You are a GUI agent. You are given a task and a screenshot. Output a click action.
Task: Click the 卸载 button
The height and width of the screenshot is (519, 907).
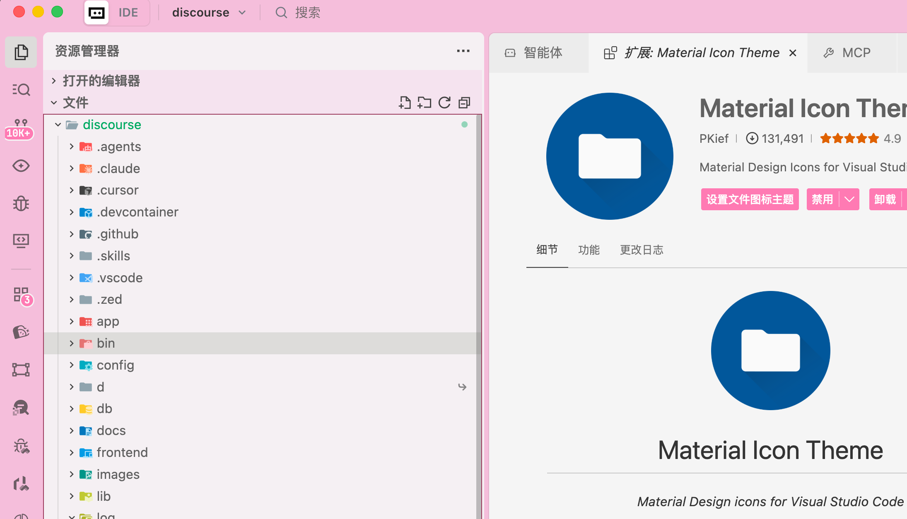pos(885,199)
